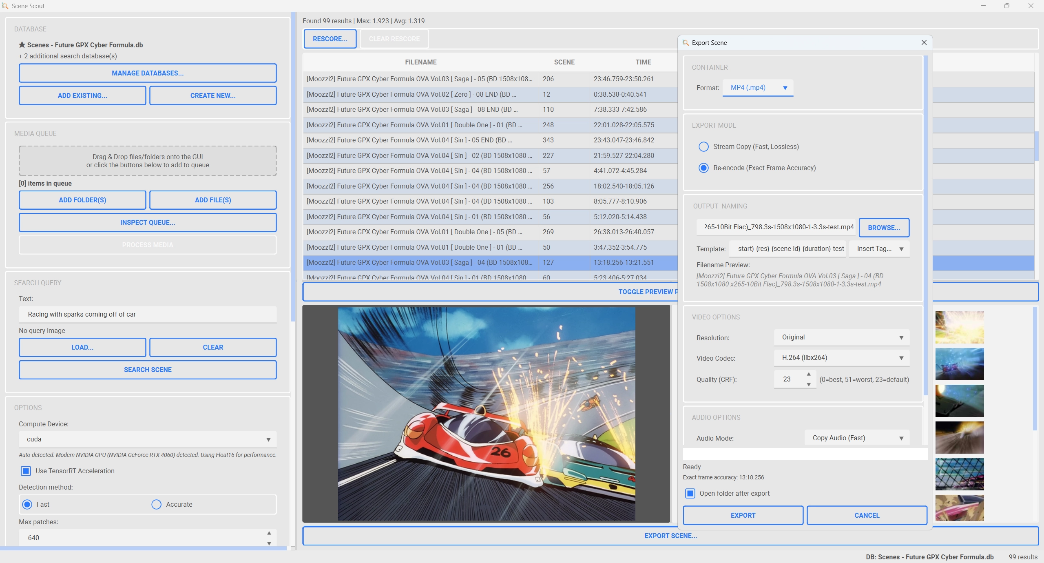Decrease Quality CRF with down arrow

(809, 384)
